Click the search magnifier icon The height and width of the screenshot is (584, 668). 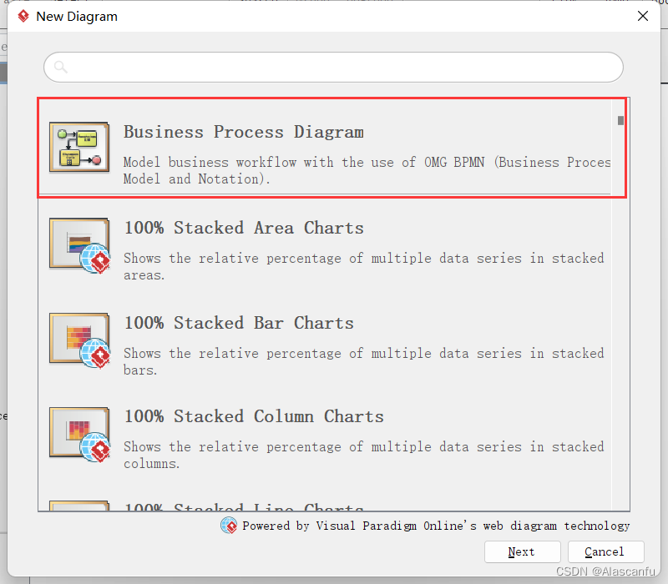tap(60, 67)
